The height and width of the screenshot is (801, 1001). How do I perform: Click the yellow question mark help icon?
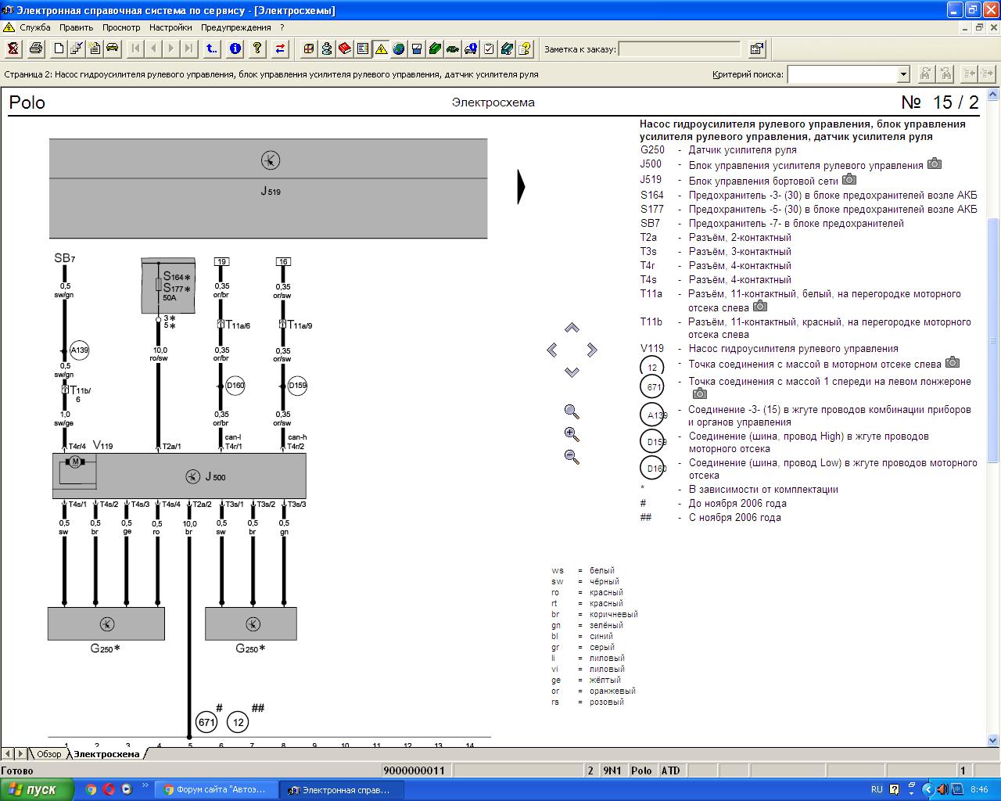[257, 49]
